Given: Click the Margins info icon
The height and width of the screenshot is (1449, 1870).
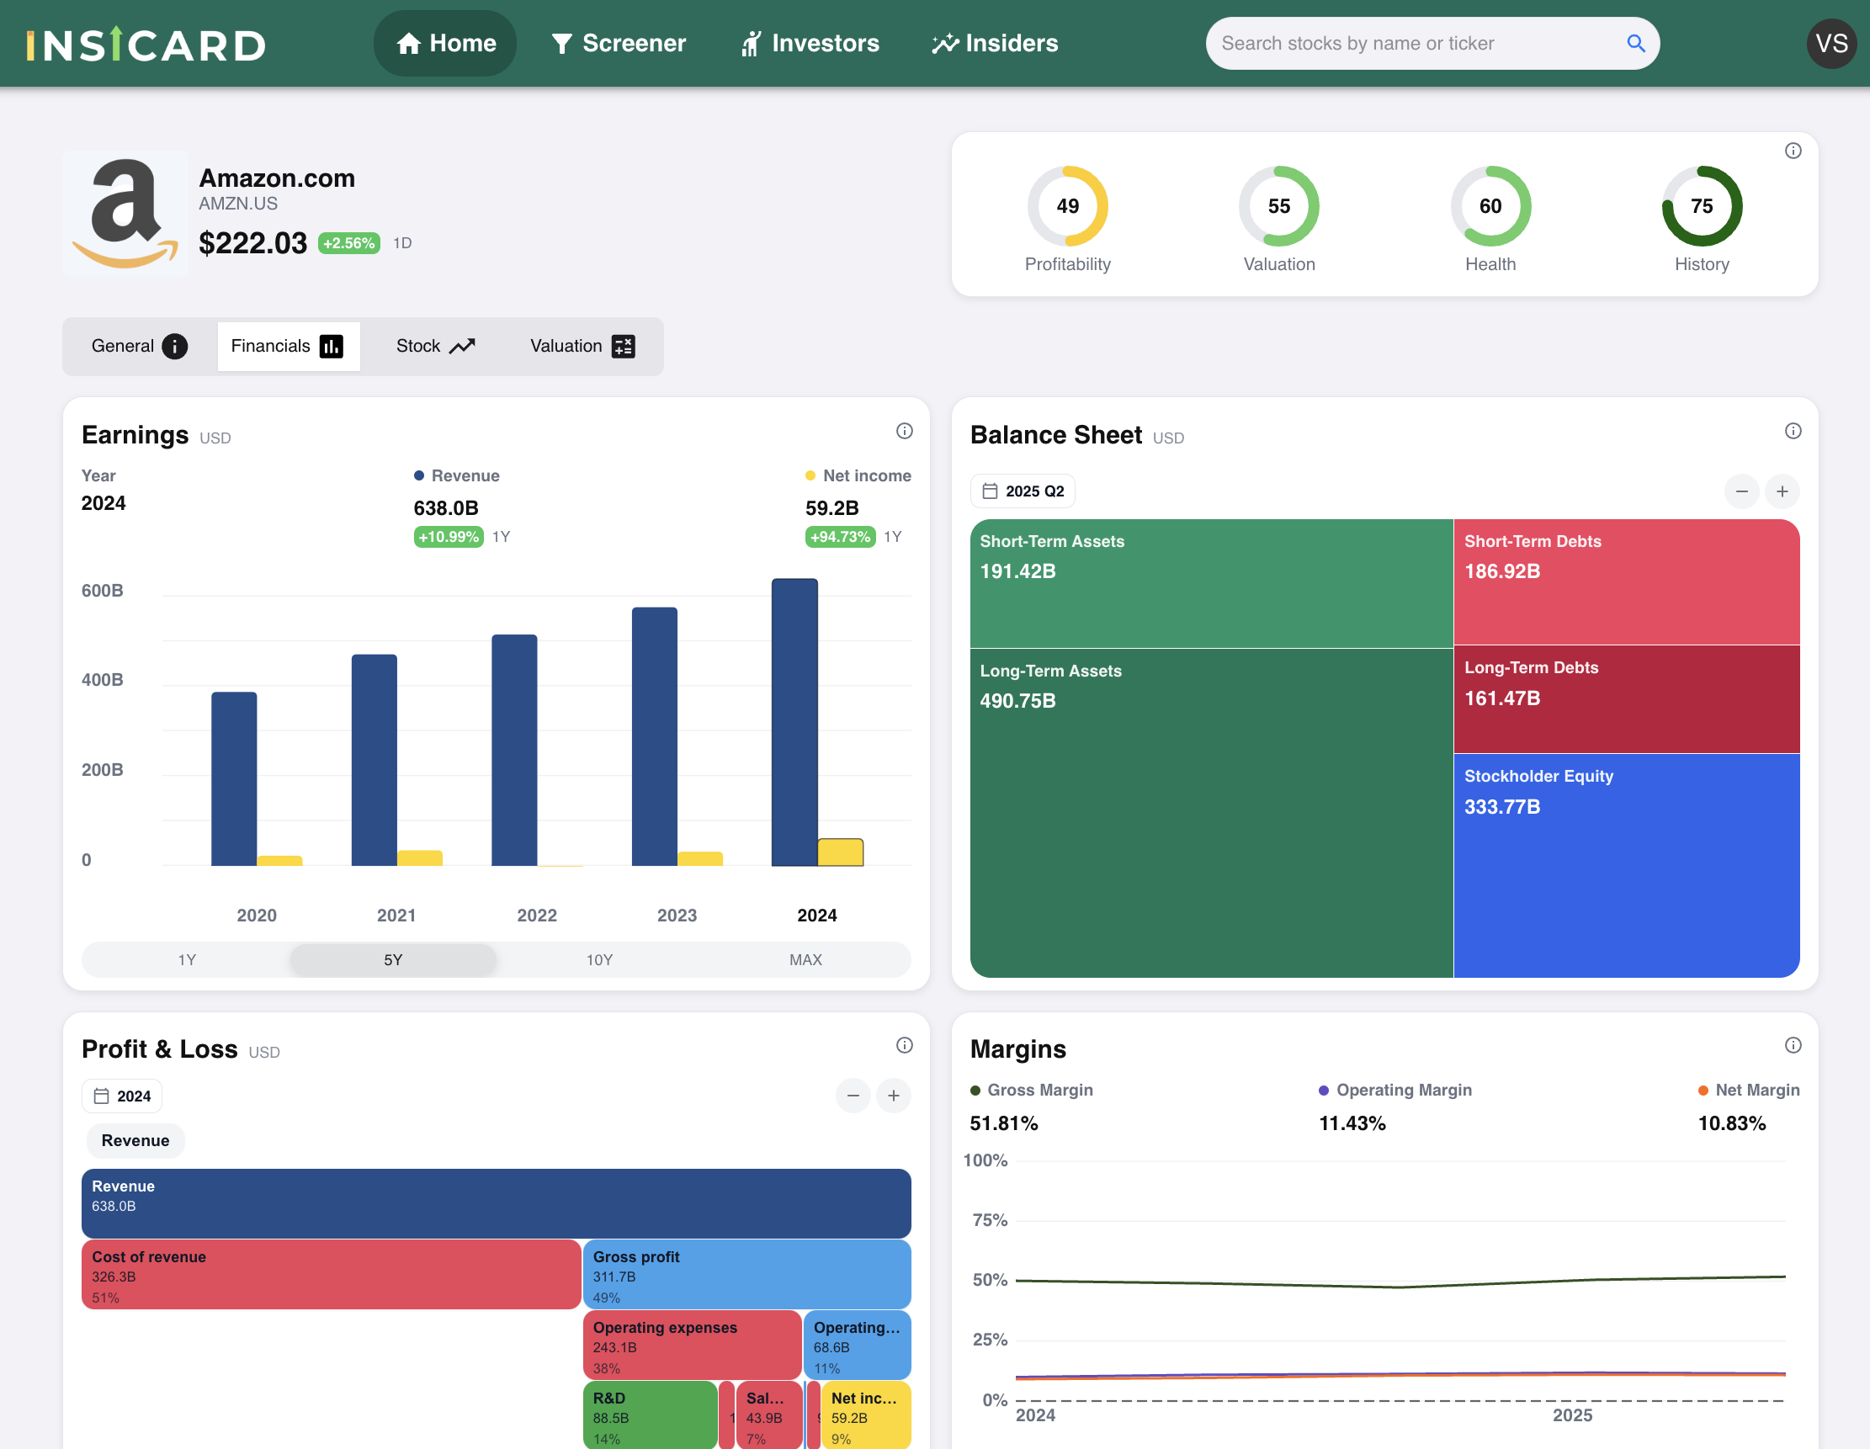Looking at the screenshot, I should click(1793, 1045).
